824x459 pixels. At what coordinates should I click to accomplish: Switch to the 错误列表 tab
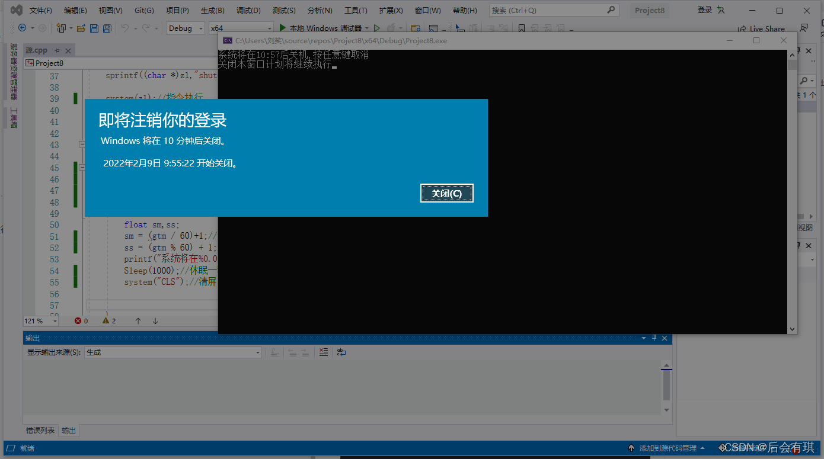(40, 431)
